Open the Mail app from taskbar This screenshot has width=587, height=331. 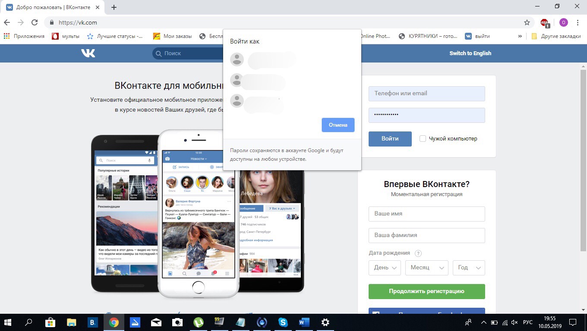156,322
